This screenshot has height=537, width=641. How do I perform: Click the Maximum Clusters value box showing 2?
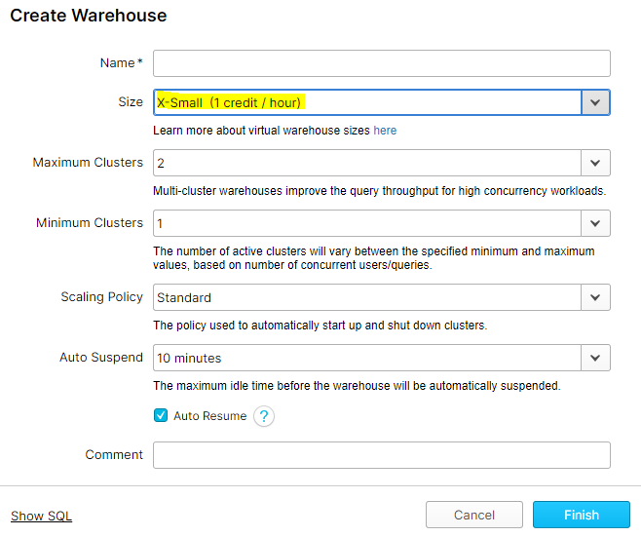tap(366, 163)
